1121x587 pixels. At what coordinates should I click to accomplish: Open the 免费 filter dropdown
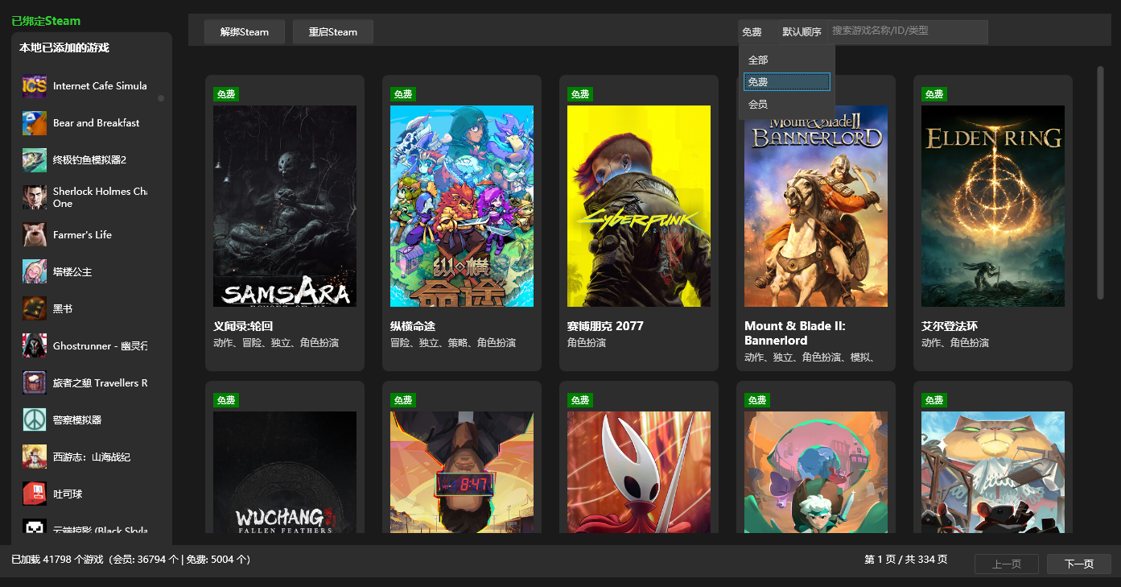click(x=758, y=32)
